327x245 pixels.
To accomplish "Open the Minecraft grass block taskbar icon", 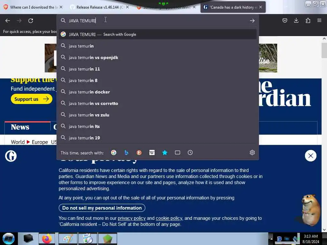I will 108,239.
